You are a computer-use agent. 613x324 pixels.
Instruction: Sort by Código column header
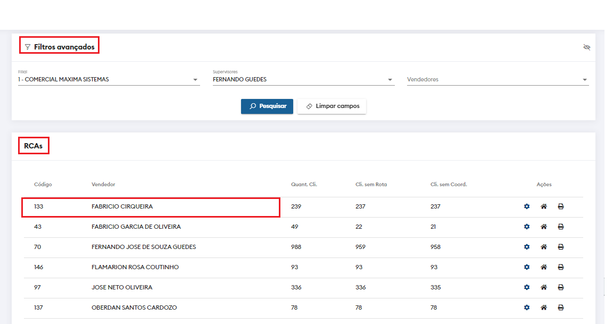[x=43, y=185]
